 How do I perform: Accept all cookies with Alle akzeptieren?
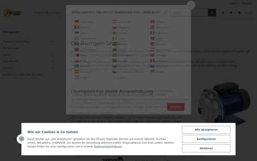(x=206, y=130)
